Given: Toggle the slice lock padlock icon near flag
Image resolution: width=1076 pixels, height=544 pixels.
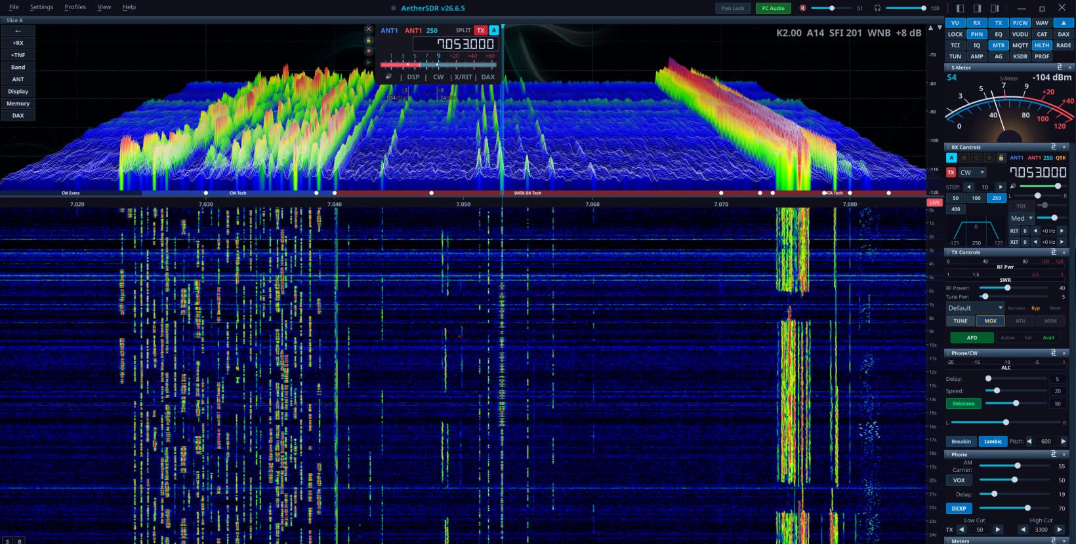Looking at the screenshot, I should tap(368, 41).
